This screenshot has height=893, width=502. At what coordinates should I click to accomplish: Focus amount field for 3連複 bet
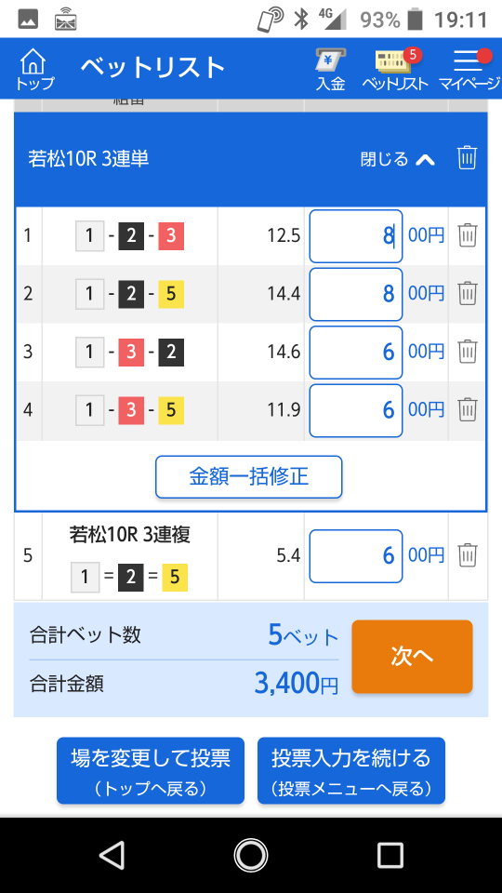[x=356, y=556]
